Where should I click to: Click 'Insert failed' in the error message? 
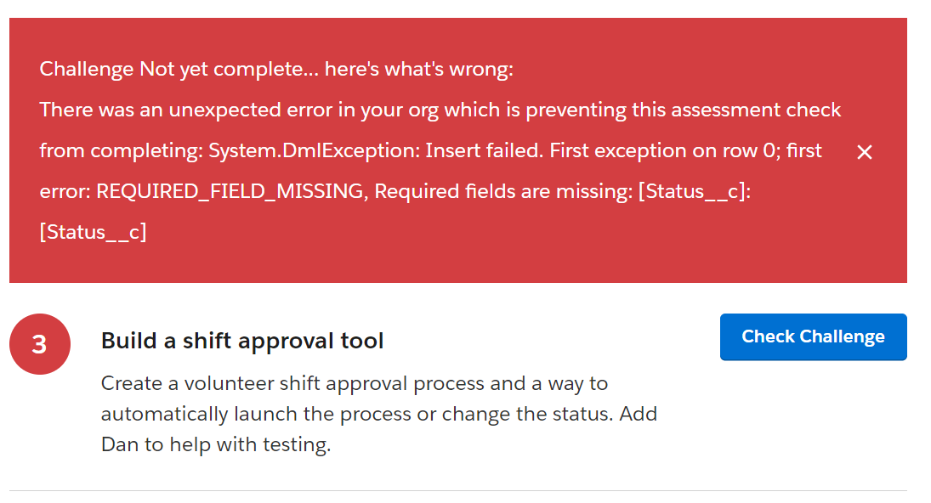coord(484,150)
